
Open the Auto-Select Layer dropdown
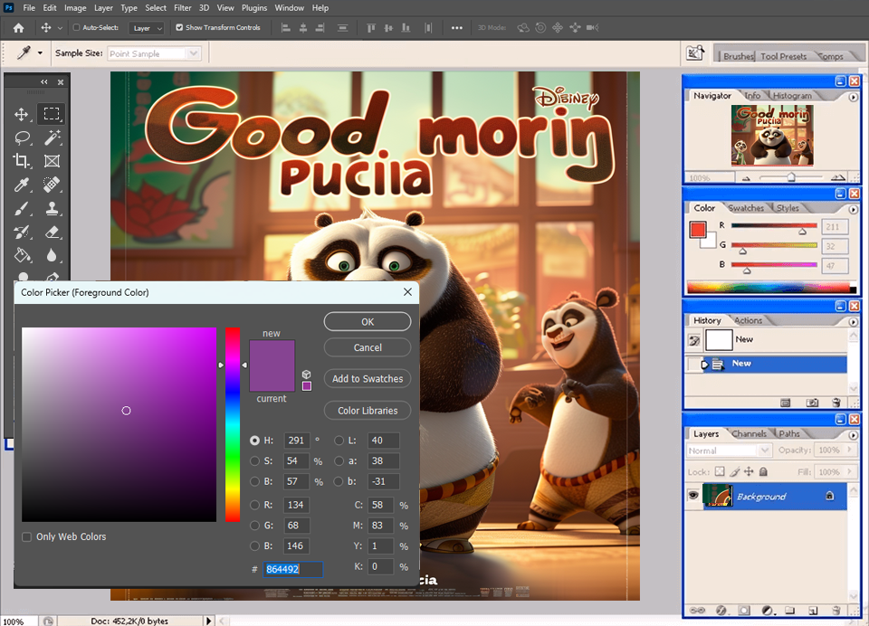pos(147,28)
